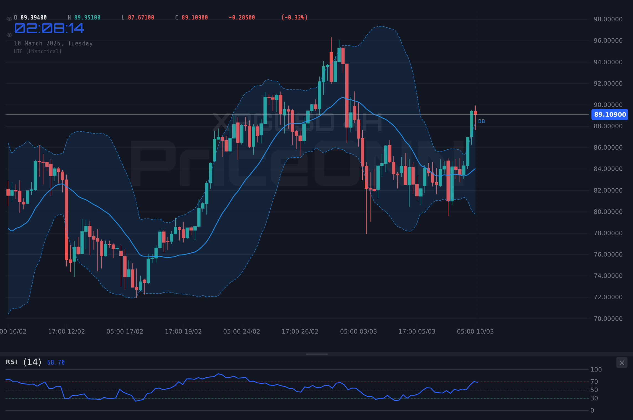Viewport: 633px width, 420px height.
Task: Click the 92.00000 price axis label
Action: pyautogui.click(x=608, y=84)
